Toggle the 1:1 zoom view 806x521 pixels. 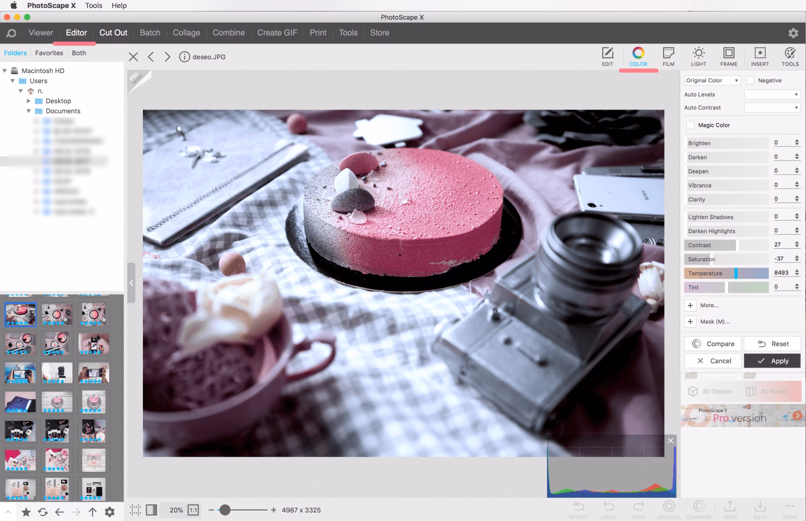pyautogui.click(x=192, y=510)
